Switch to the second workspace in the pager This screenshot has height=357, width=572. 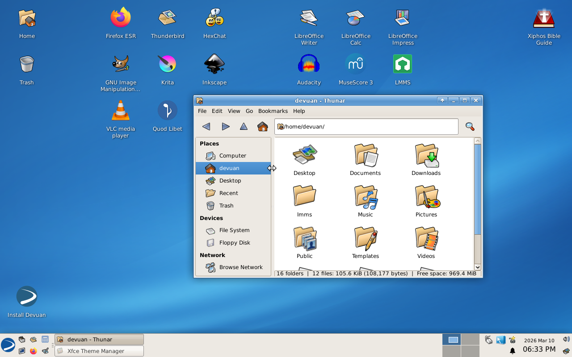[x=470, y=340]
